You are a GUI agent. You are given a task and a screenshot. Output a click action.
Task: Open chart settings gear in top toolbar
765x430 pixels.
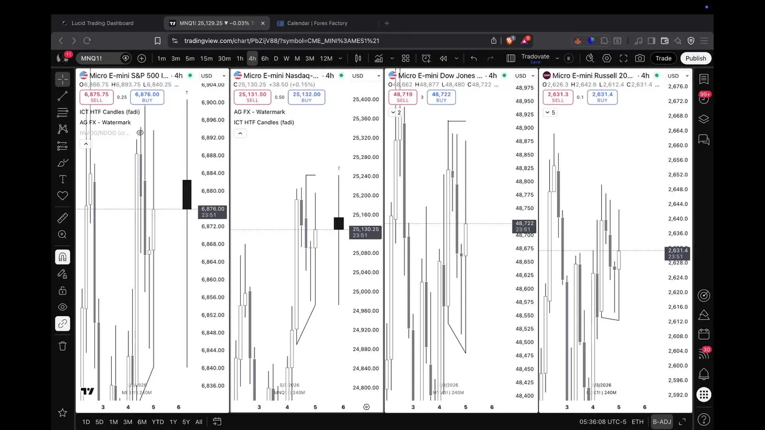607,58
